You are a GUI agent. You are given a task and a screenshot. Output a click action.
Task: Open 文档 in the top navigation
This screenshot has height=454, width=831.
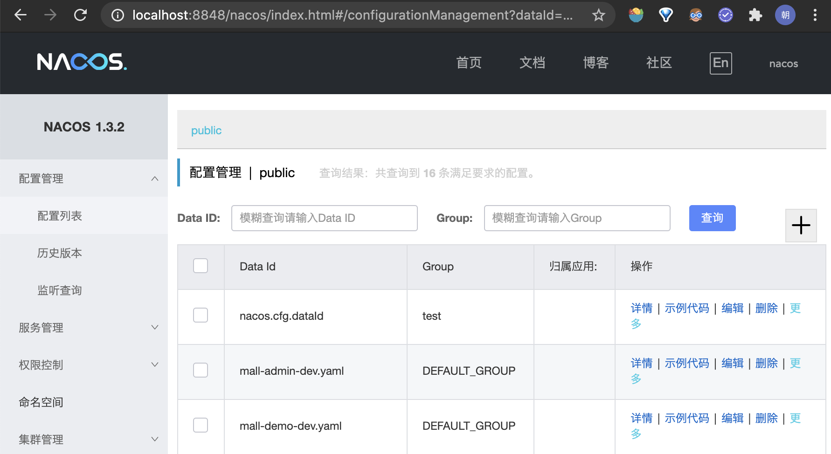532,63
